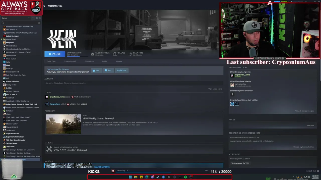Open Discord from the taskbar
The height and width of the screenshot is (180, 321).
pos(152,177)
